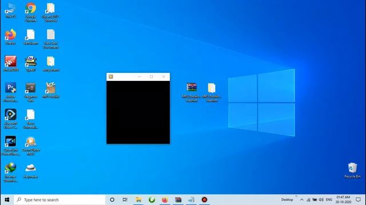Select the MP3 Toolkit desktop shortcut
Screen dimensions: 366x205
pos(51,90)
